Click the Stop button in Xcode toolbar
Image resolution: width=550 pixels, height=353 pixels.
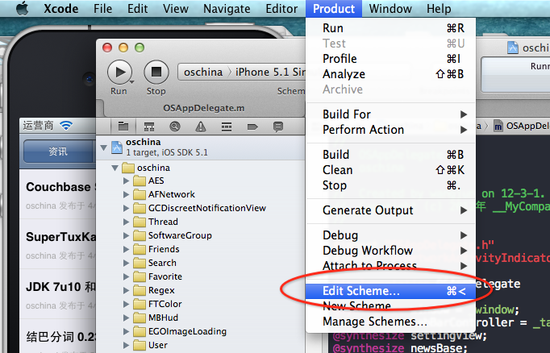156,72
